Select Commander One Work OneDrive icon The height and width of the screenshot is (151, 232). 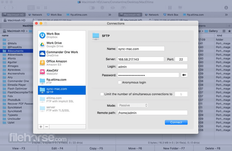(x=42, y=54)
